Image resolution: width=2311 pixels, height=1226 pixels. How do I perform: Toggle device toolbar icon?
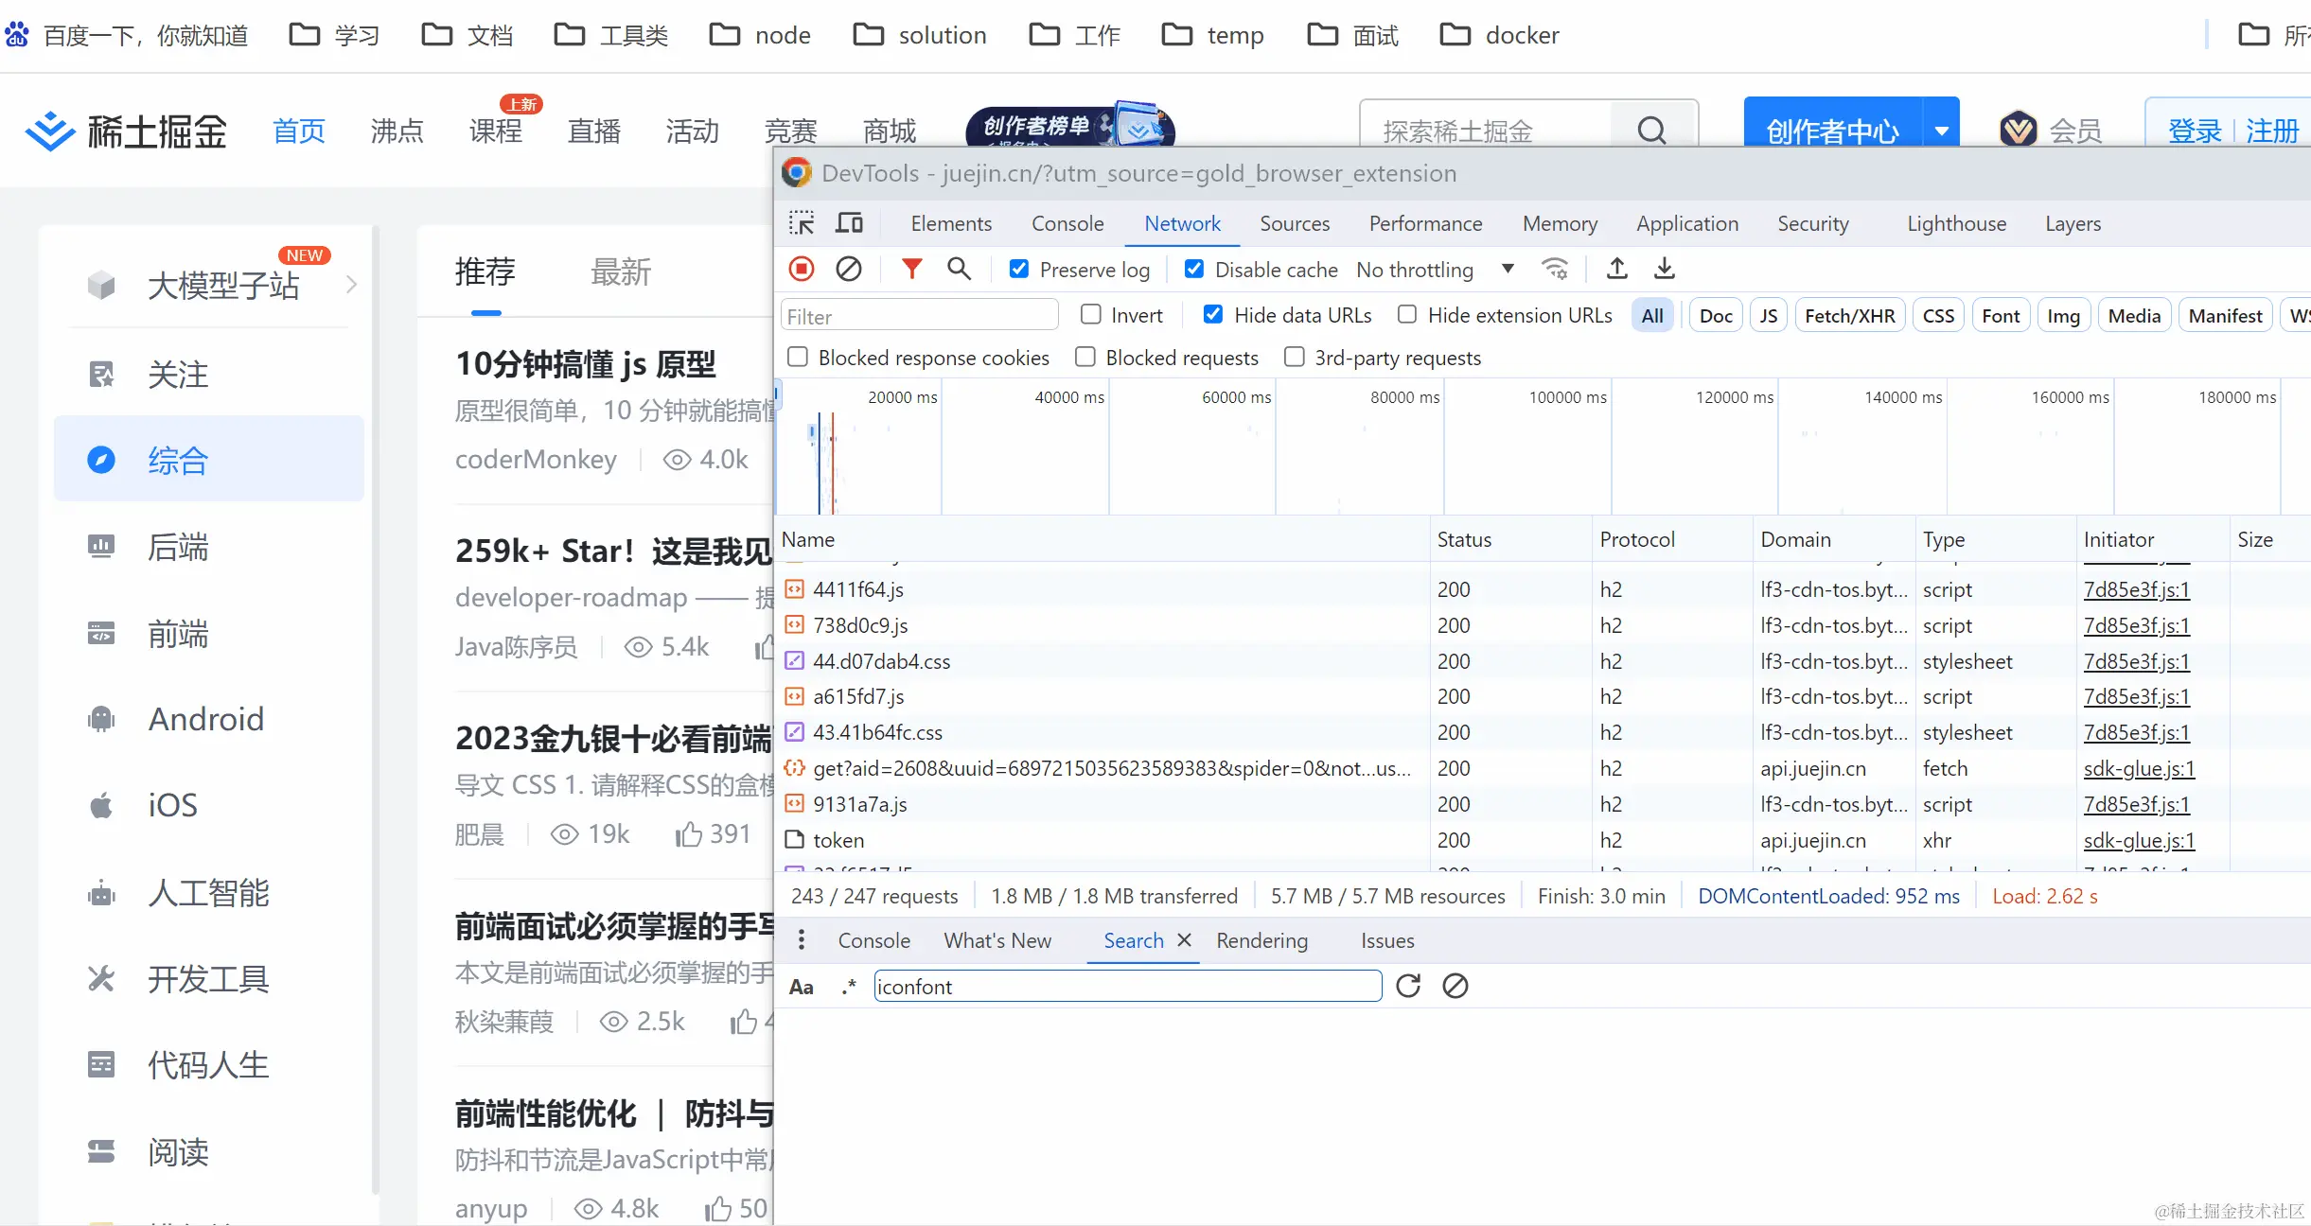tap(849, 223)
